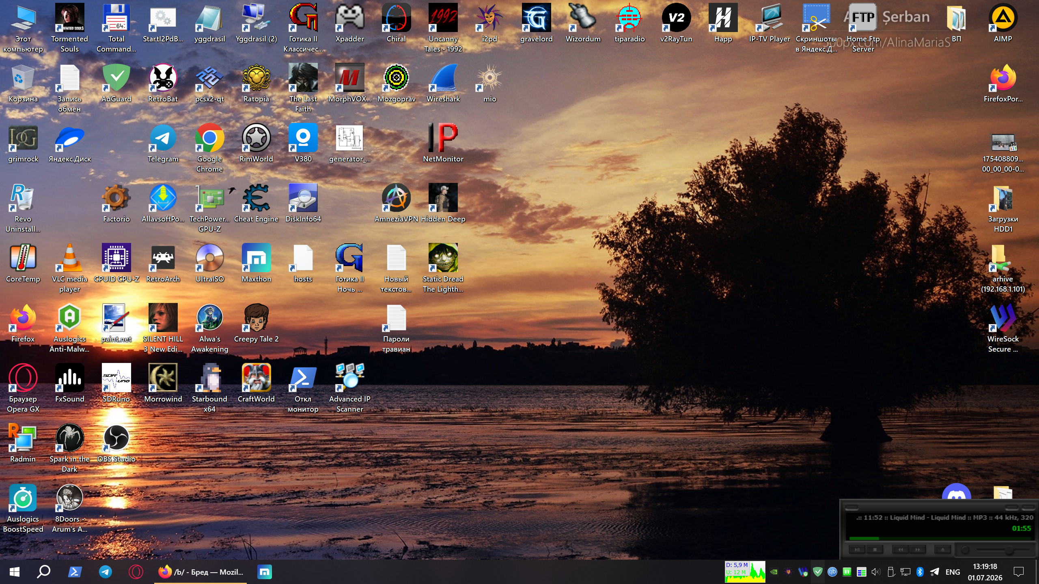Select the hosts file shortcut
Viewport: 1039px width, 584px height.
[x=303, y=264]
